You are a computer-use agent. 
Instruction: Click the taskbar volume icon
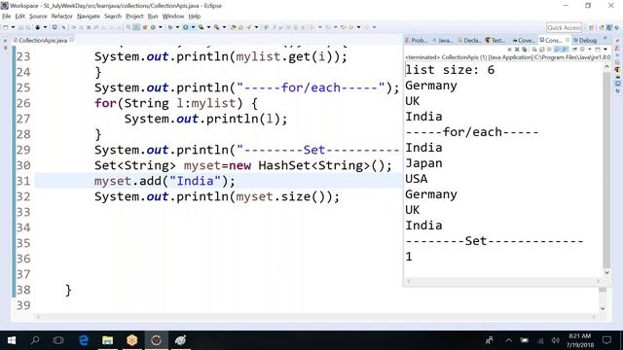[x=556, y=340]
